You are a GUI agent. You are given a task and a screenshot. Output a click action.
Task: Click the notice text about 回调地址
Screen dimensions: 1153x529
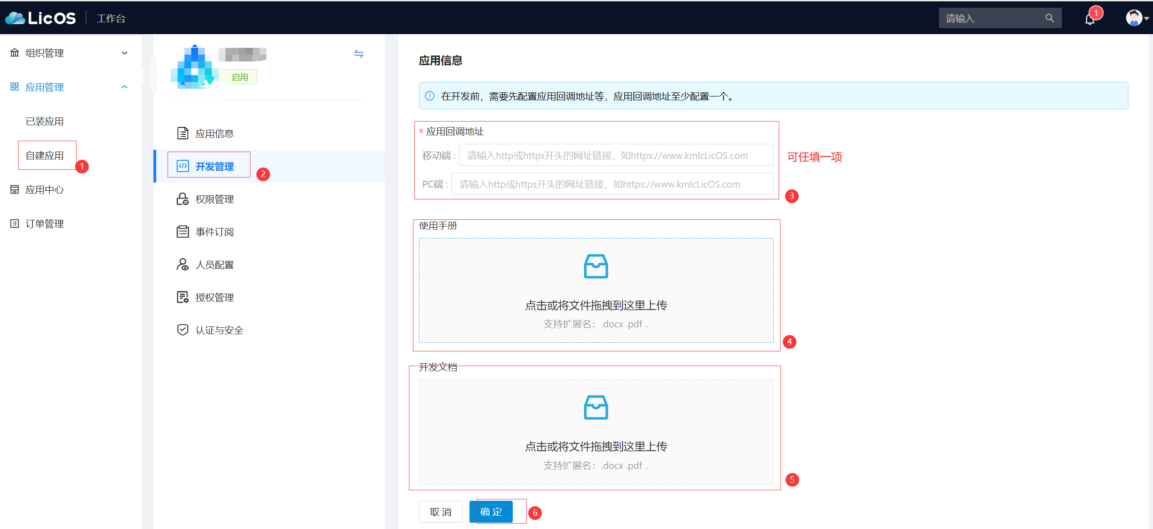(x=588, y=96)
